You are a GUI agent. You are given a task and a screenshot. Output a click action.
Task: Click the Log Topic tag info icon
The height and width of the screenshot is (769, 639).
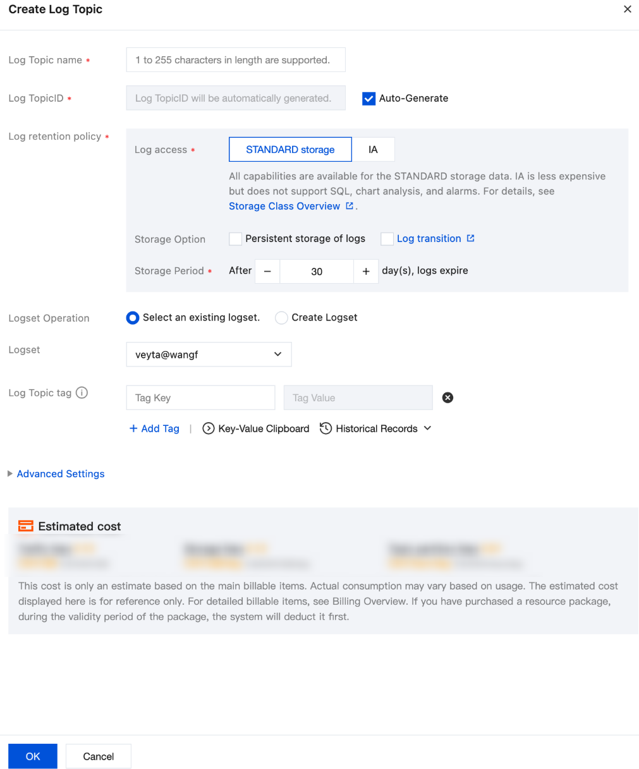pyautogui.click(x=82, y=392)
